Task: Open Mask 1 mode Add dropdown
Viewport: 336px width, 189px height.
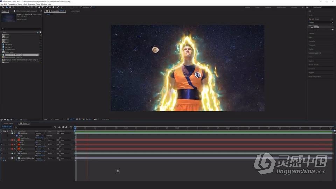Action: 40,136
